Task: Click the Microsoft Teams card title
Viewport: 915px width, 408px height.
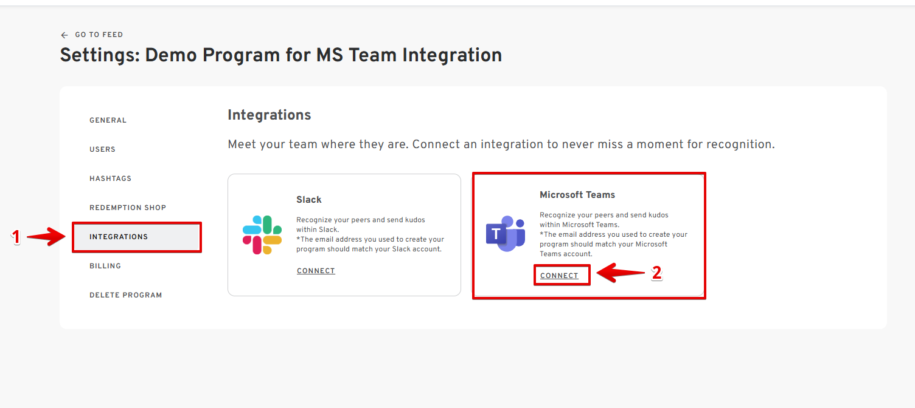Action: pyautogui.click(x=577, y=195)
